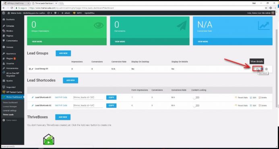The image size is (279, 149).
Task: Click the site home icon in admin bar
Action: coord(8,13)
